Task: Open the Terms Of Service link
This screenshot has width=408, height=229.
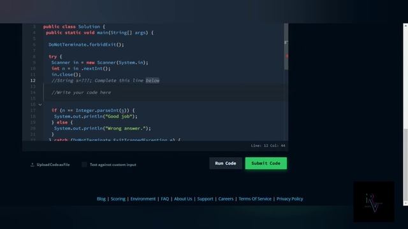Action: (255, 199)
